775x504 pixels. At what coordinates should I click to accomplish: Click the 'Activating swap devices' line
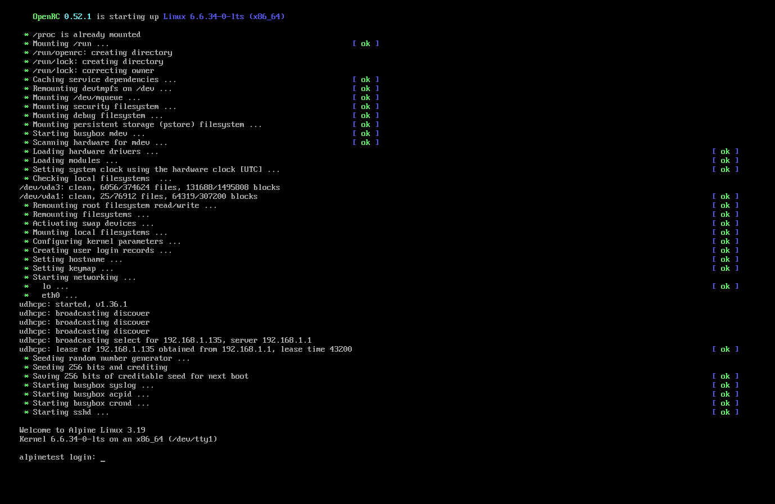(89, 224)
